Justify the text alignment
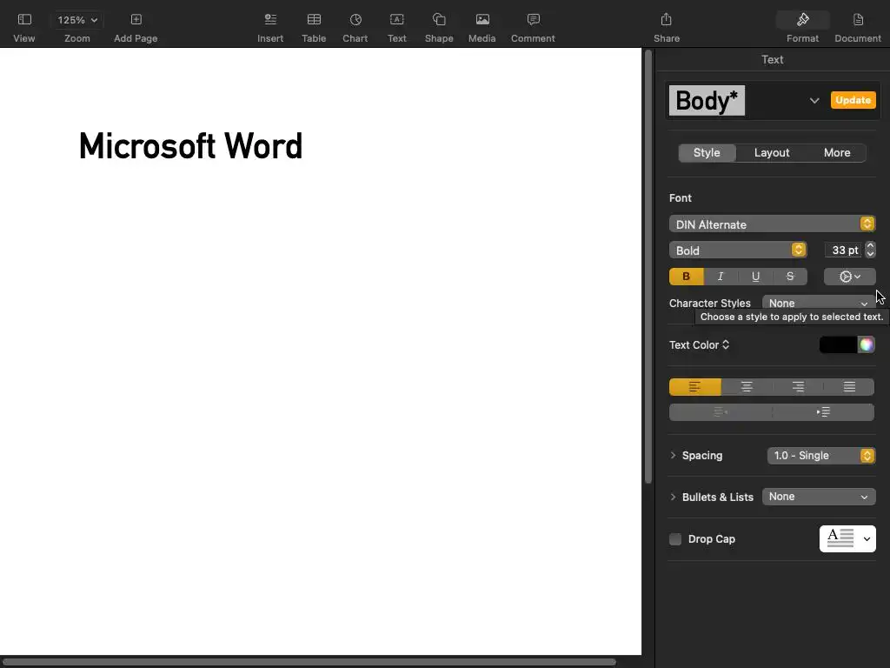The width and height of the screenshot is (890, 668). tap(849, 387)
